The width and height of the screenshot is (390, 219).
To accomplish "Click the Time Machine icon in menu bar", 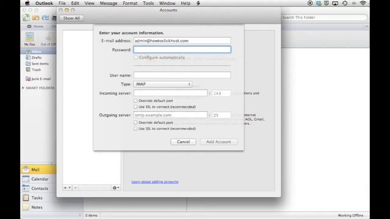I will [345, 3].
